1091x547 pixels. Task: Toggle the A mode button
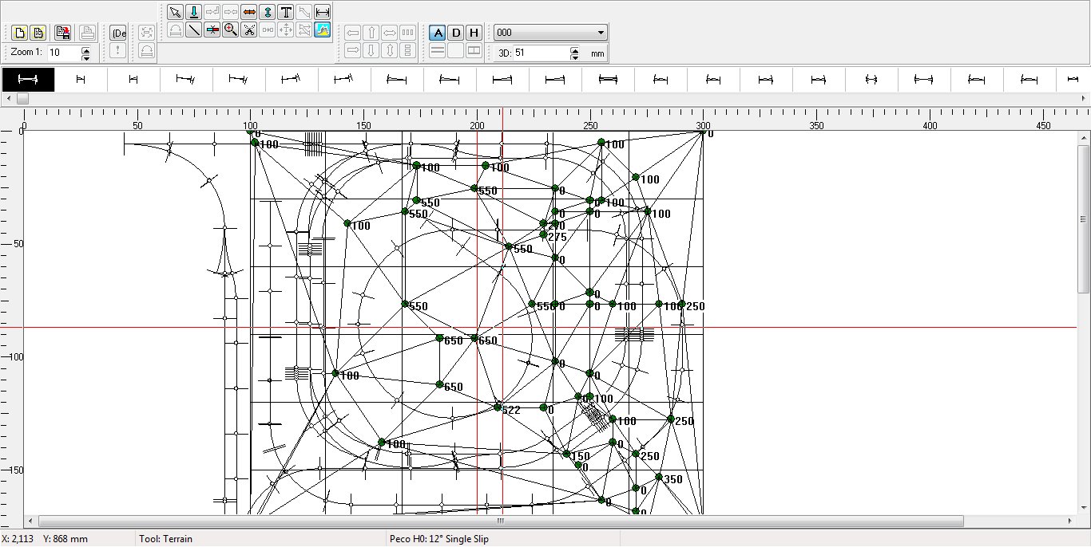point(437,33)
